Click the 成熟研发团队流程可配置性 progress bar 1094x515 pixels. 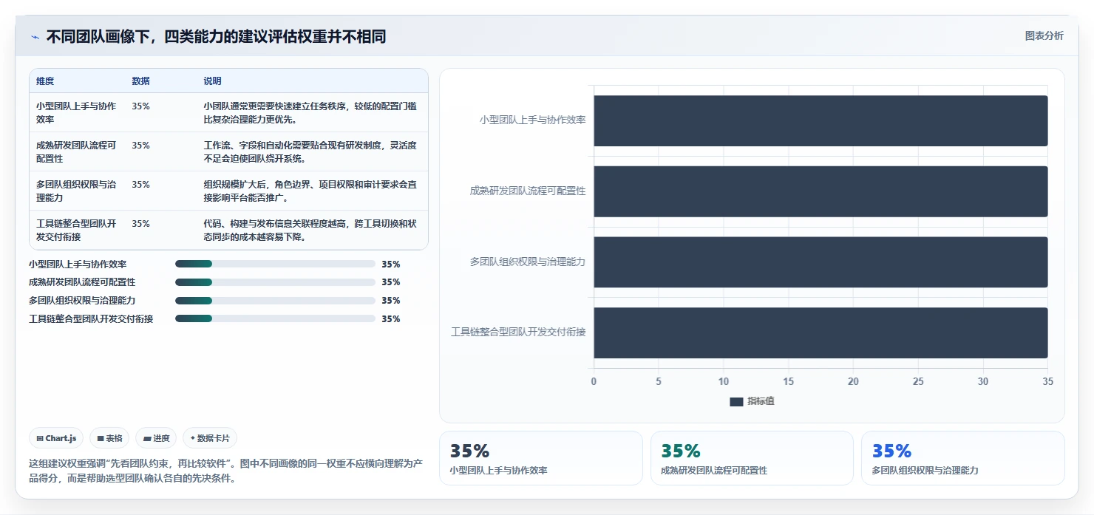pos(275,282)
